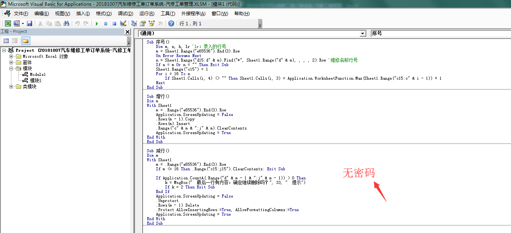Screen dimensions: 511x233
Task: Open the (通用) object dropdown
Action: click(363, 34)
